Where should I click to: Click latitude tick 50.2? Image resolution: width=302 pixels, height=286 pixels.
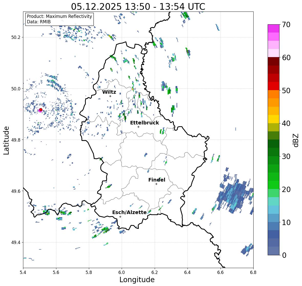point(16,37)
